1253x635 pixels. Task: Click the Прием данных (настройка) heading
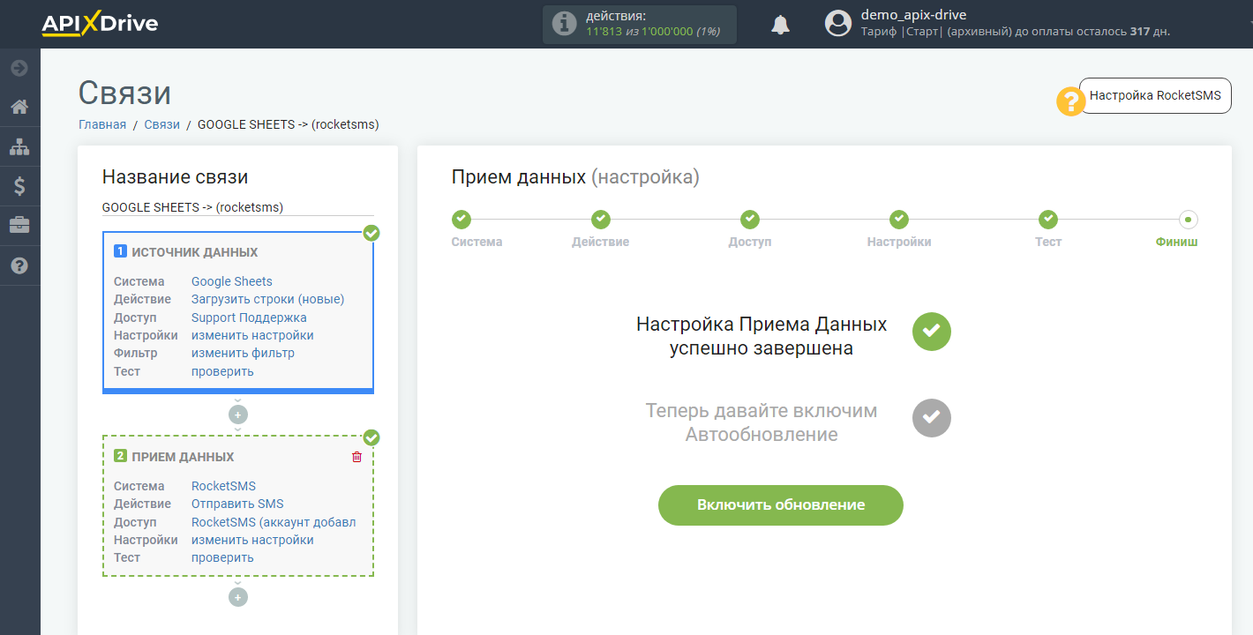point(575,176)
